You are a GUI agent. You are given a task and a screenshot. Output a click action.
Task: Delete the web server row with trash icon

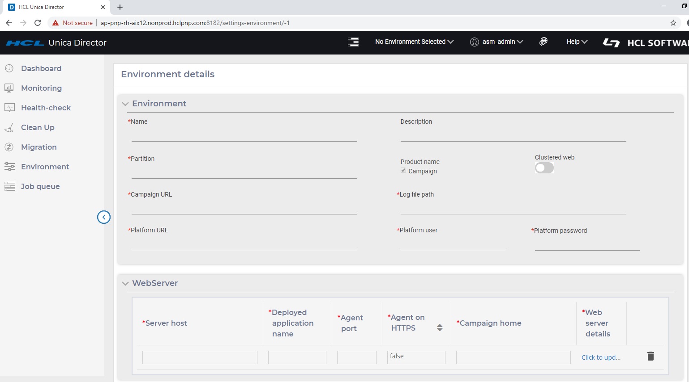pos(650,356)
